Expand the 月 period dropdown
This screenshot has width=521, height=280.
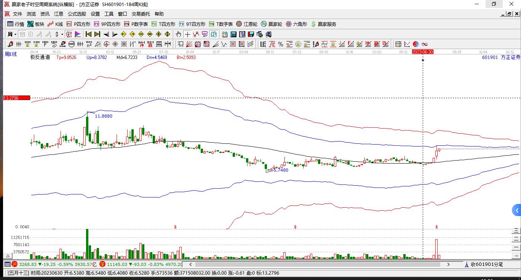click(x=12, y=34)
